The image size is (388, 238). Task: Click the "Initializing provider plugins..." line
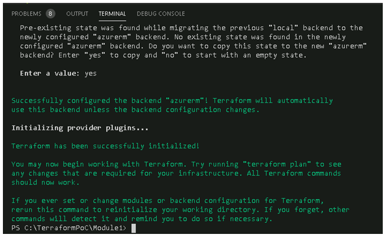[72, 127]
